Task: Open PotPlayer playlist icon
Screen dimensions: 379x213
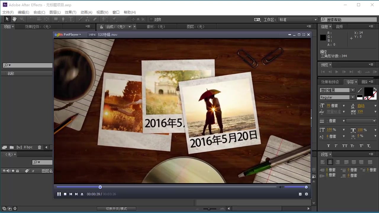Action: click(300, 194)
